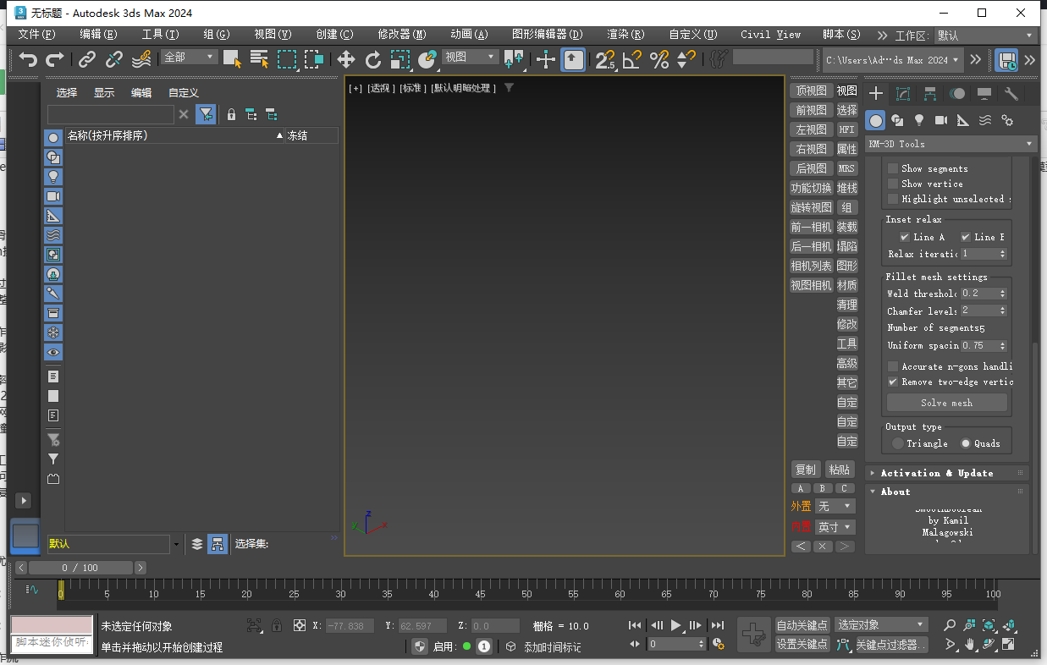Select the Triangle output type radio button

896,442
